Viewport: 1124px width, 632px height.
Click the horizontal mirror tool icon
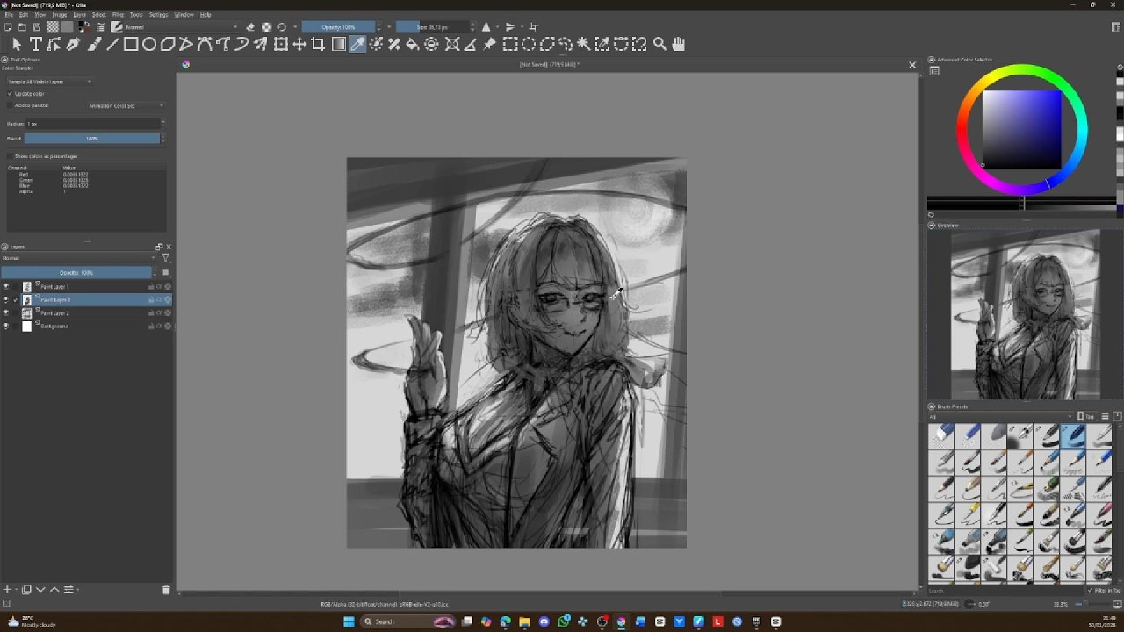tap(487, 27)
